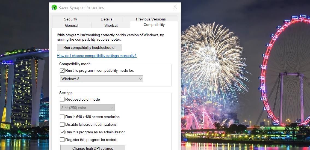Open the compatibility settings help link
The image size is (310, 150).
[x=97, y=56]
